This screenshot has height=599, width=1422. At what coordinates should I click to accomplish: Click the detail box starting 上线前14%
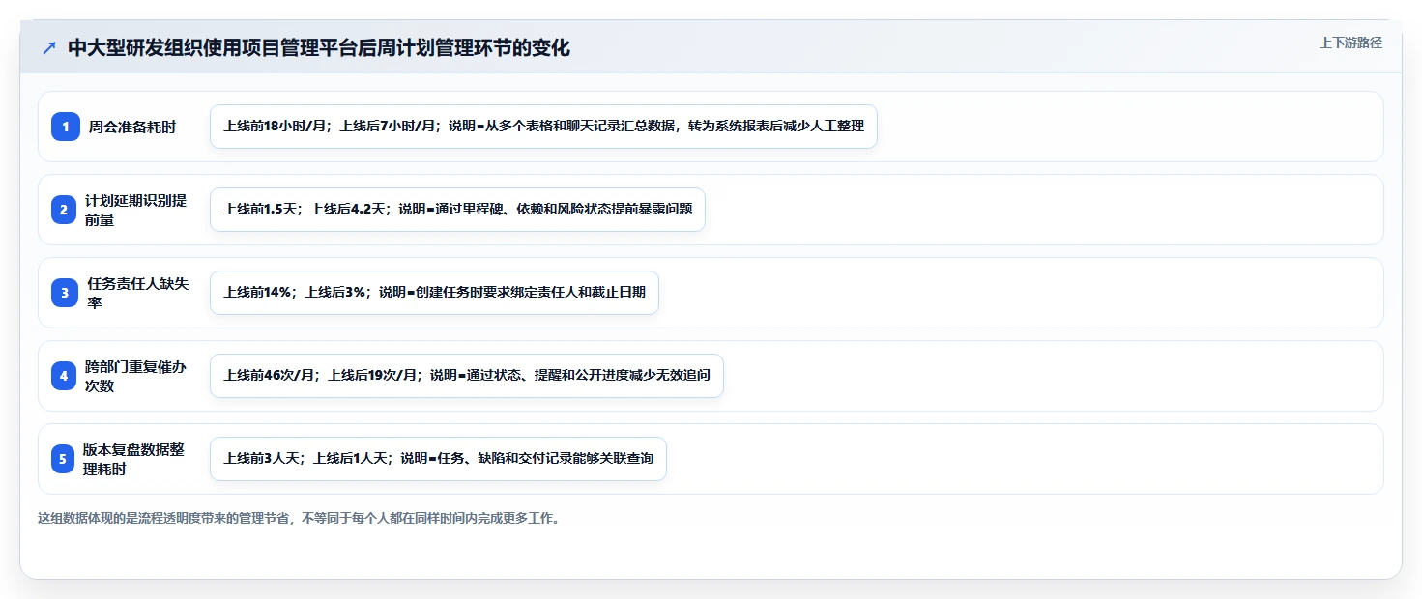pos(434,293)
